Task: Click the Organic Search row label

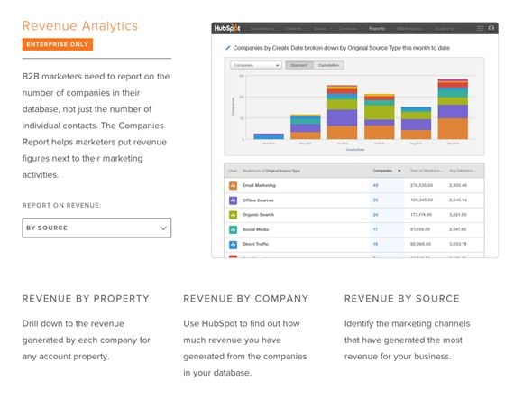Action: tap(258, 215)
